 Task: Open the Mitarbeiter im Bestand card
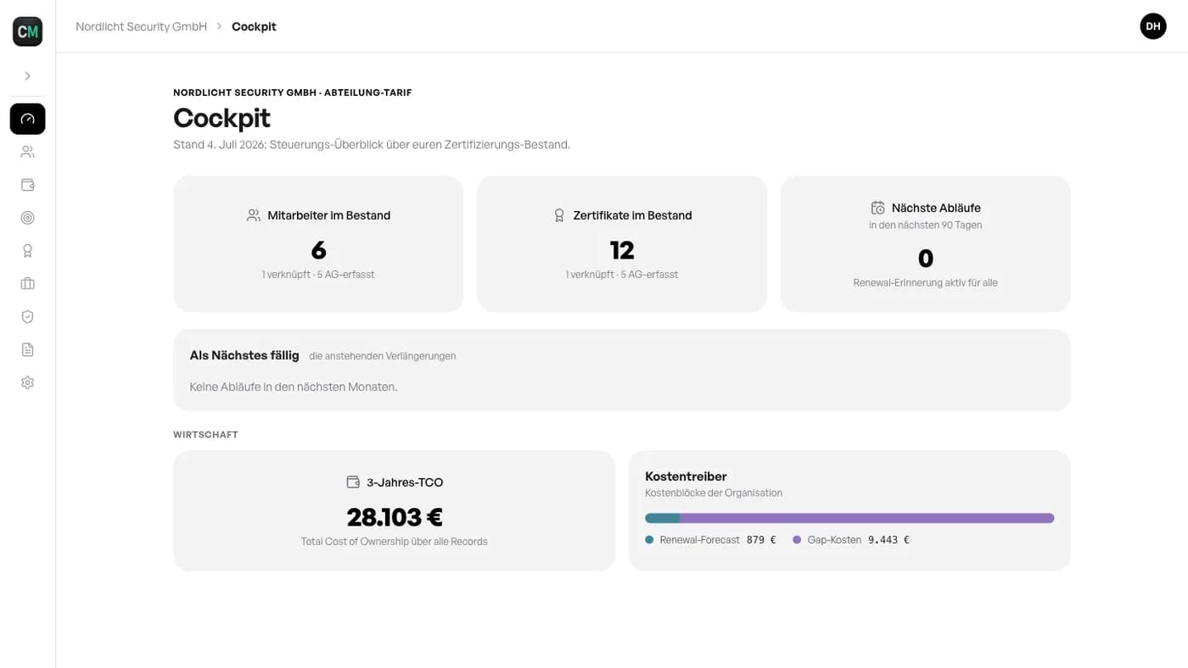[x=318, y=244]
